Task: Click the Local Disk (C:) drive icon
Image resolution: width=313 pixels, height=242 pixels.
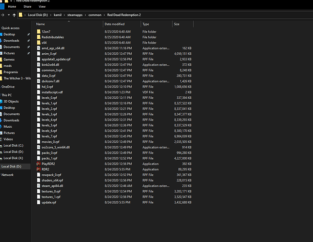Action: pyautogui.click(x=1, y=146)
